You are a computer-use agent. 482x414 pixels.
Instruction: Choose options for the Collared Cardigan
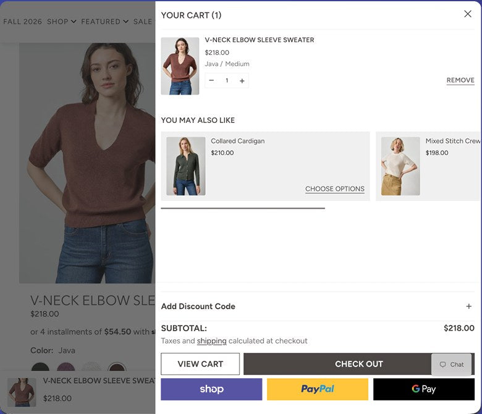[x=335, y=188]
